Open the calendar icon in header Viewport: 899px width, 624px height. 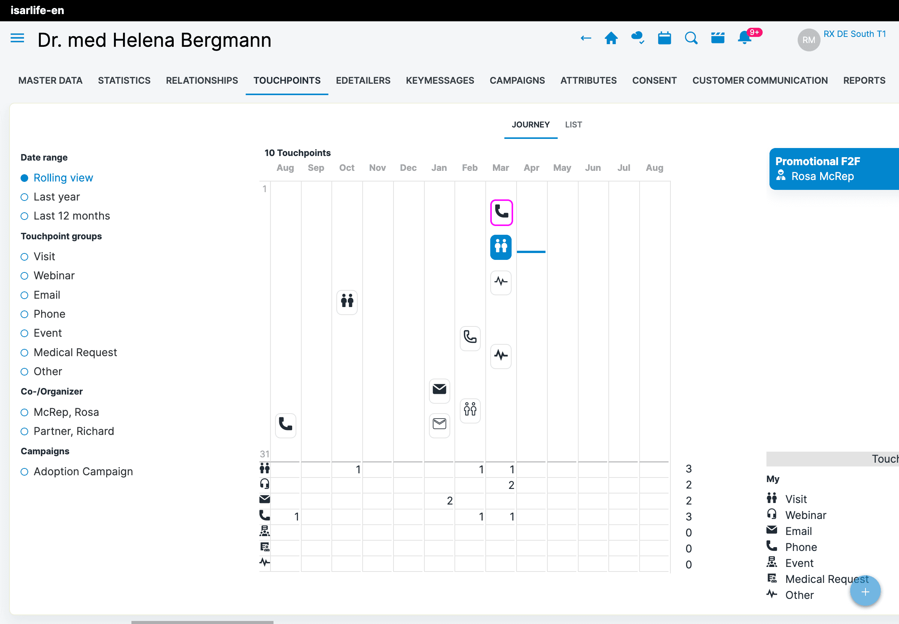pos(664,38)
